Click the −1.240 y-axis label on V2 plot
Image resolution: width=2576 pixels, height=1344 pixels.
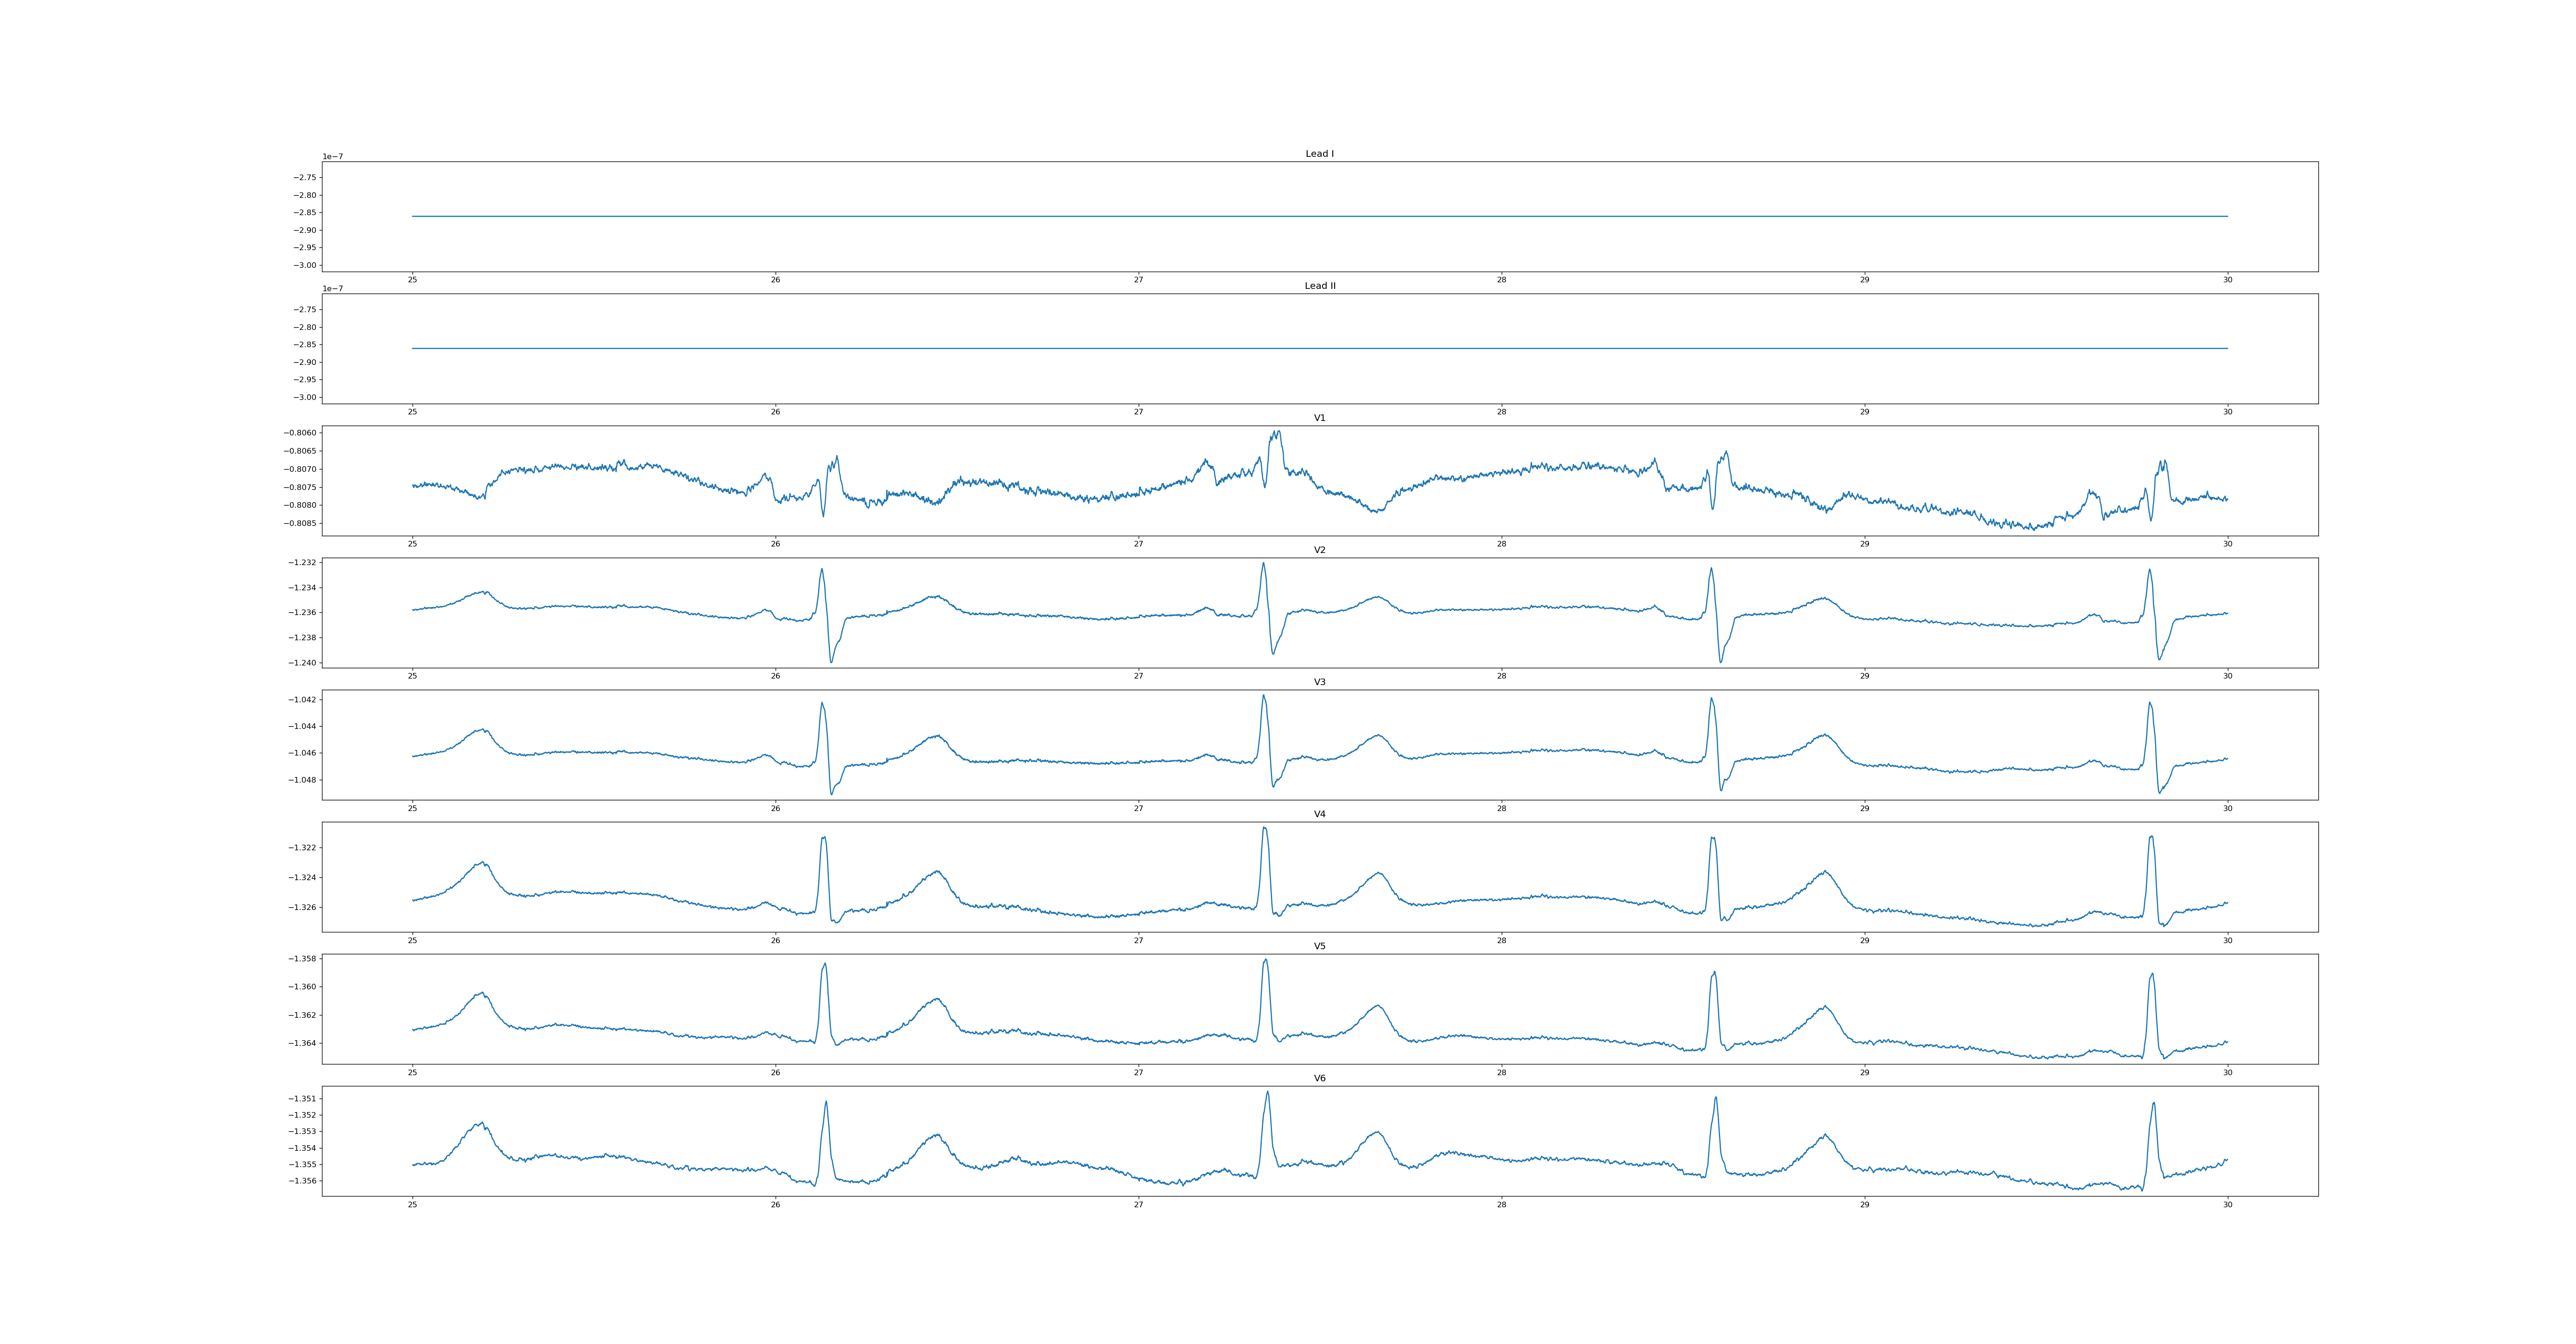click(x=303, y=663)
